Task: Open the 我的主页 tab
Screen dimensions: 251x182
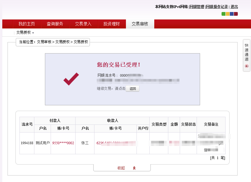Action: [27, 24]
